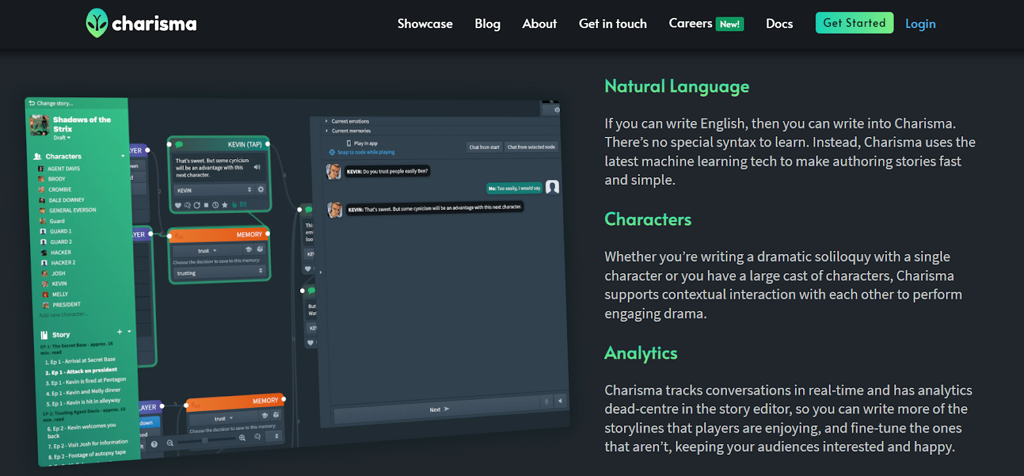Click stop square icon on KEVIN (TAP) node

pyautogui.click(x=206, y=205)
